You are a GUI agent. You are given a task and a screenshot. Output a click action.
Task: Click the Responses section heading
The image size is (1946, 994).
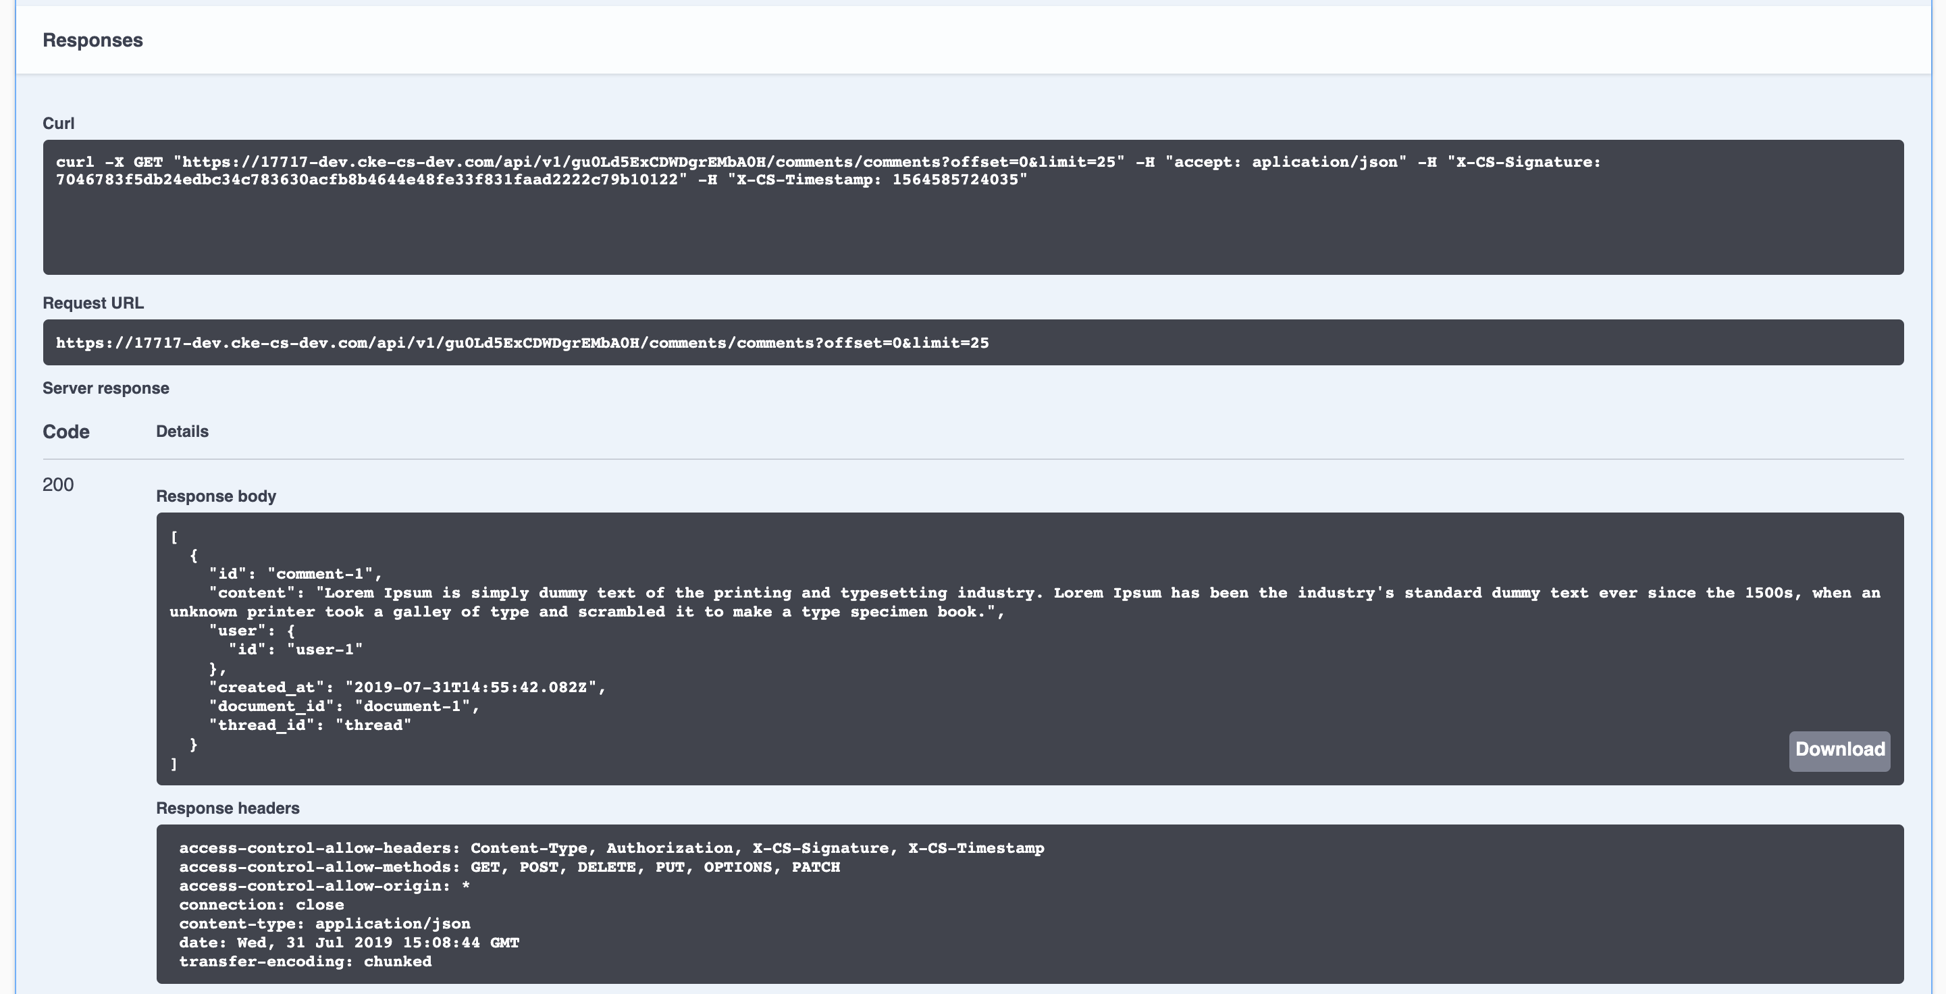[92, 40]
